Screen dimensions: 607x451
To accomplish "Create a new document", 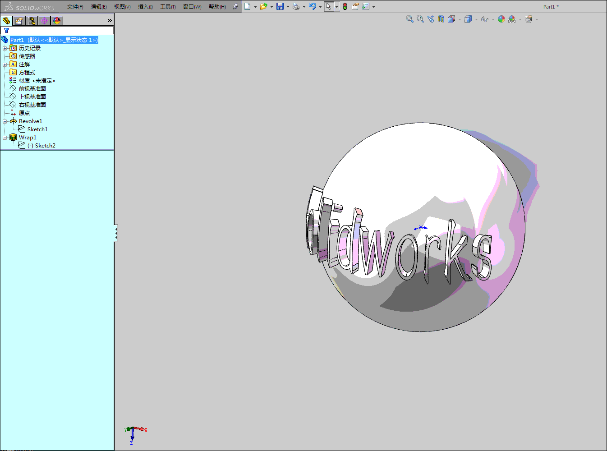I will (248, 7).
